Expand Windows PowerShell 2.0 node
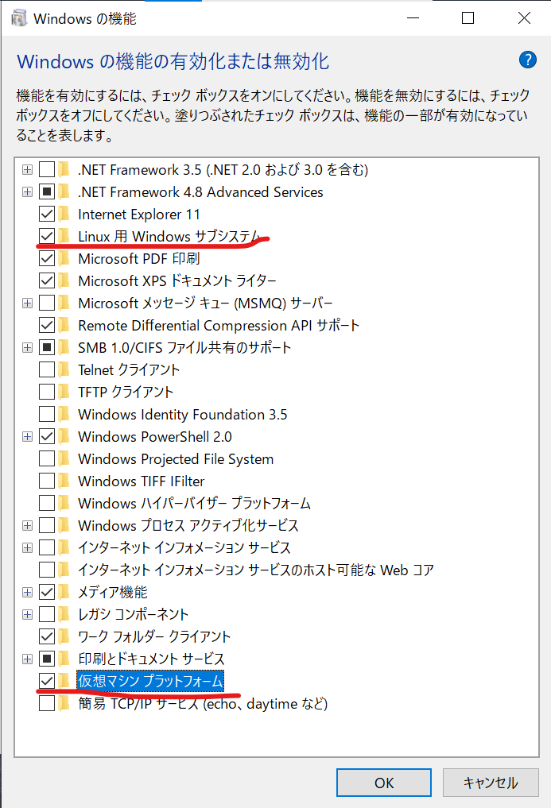This screenshot has width=551, height=808. 27,436
